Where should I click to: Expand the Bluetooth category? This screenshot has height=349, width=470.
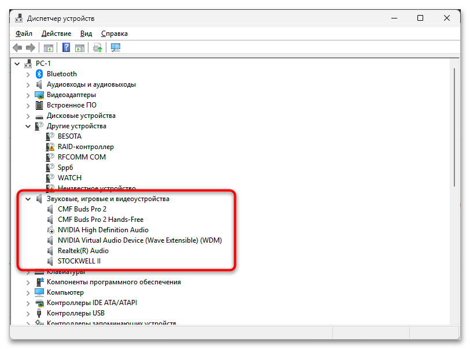tap(28, 74)
